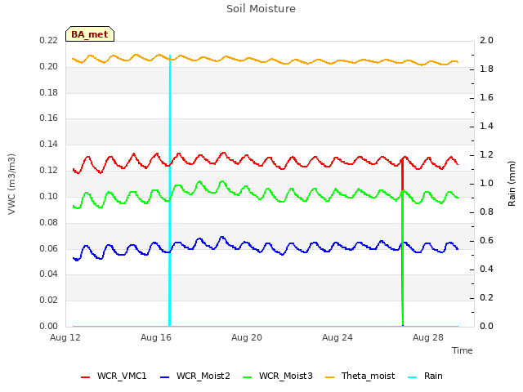This screenshot has width=523, height=392.
Task: Click the 1.2 right axis value
Action: [486, 154]
